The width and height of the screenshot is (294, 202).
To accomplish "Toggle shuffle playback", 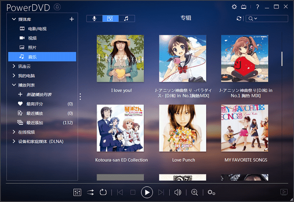I will pyautogui.click(x=90, y=192).
